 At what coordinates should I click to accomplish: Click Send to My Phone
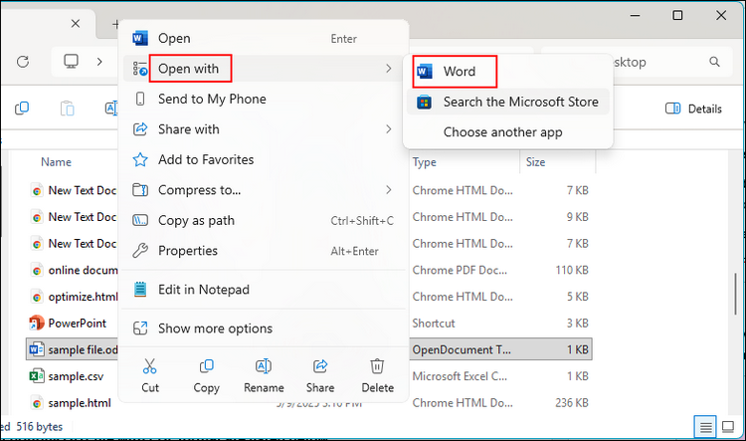tap(264, 100)
